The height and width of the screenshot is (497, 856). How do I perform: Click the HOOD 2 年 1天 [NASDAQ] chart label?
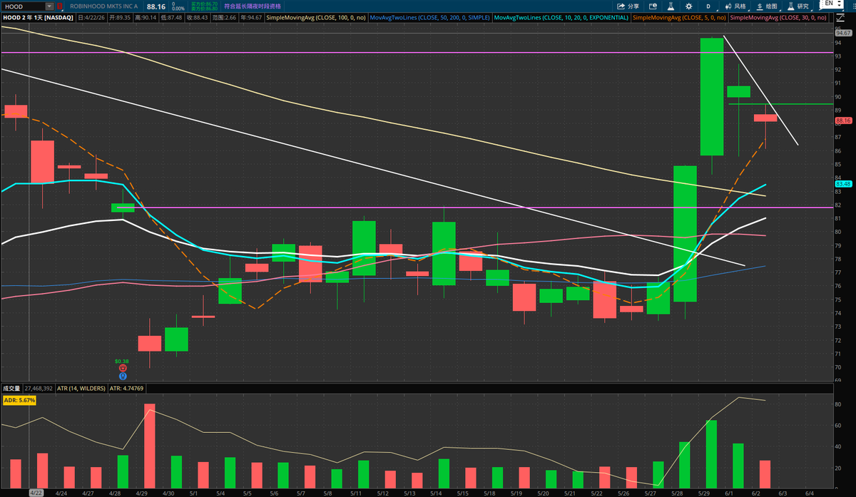(x=36, y=16)
